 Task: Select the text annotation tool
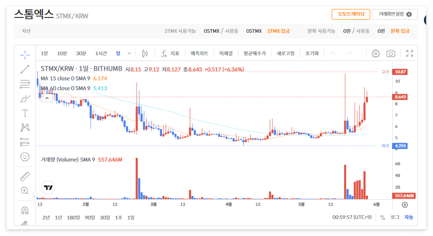pyautogui.click(x=25, y=113)
